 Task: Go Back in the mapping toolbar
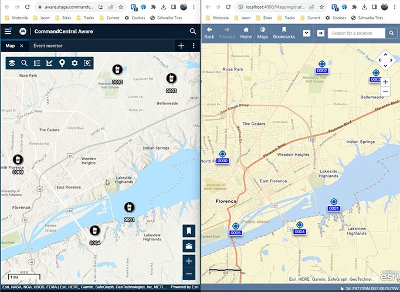[x=209, y=33]
